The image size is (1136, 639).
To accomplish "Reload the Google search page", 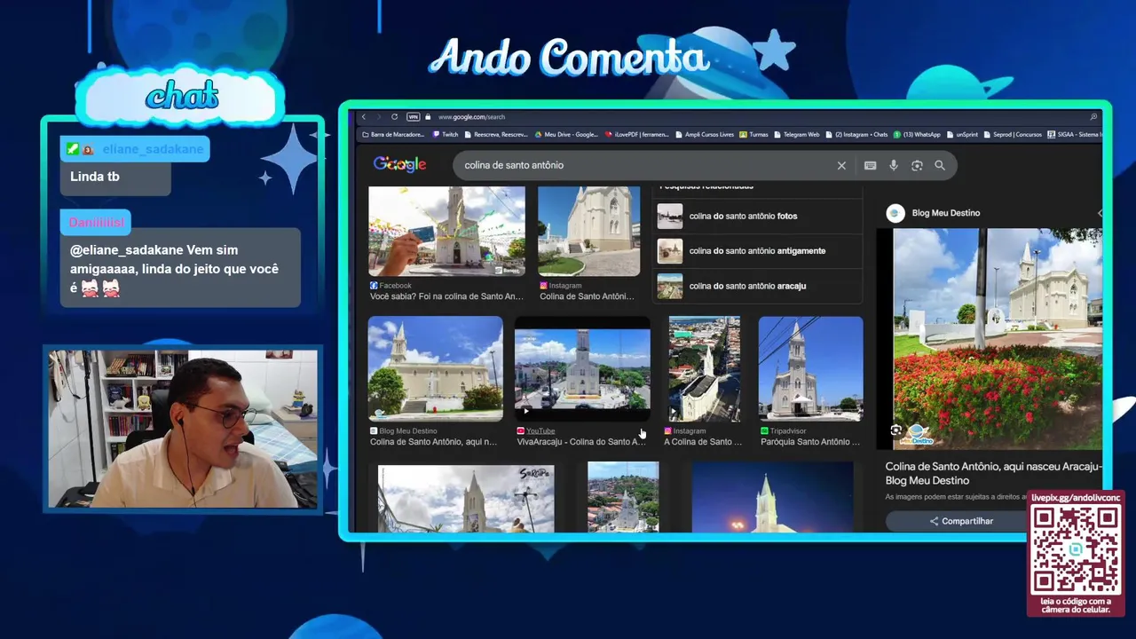I will tap(394, 116).
